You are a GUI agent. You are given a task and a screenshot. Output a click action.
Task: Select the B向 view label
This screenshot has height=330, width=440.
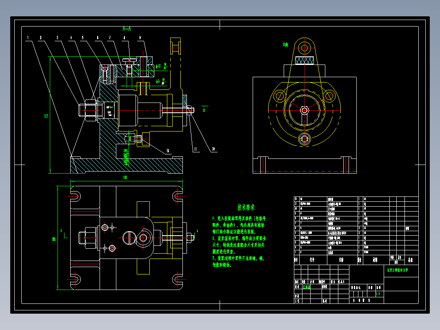[x=286, y=45]
